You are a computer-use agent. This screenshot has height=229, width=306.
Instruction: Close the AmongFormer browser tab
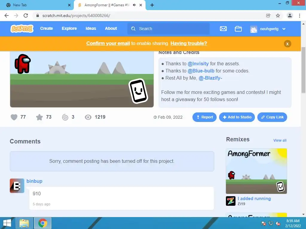(141, 5)
